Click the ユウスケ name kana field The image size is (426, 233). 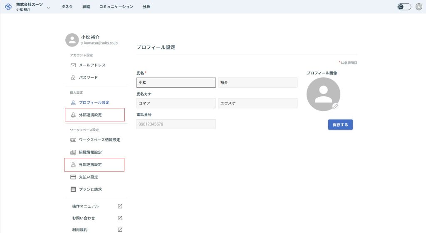point(258,103)
